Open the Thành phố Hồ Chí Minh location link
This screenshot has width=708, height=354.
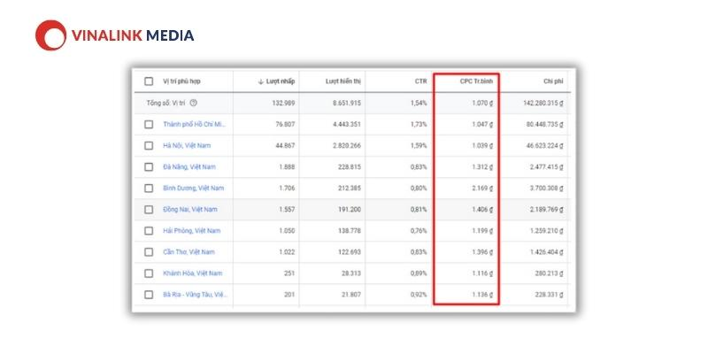click(x=194, y=124)
